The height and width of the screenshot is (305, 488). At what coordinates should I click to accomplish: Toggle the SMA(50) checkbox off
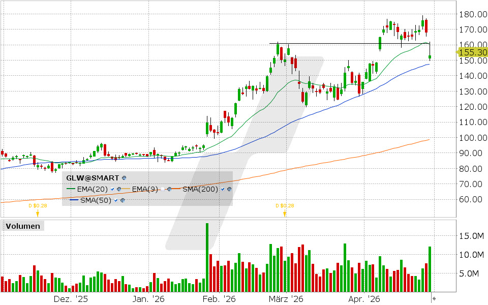[x=116, y=200]
